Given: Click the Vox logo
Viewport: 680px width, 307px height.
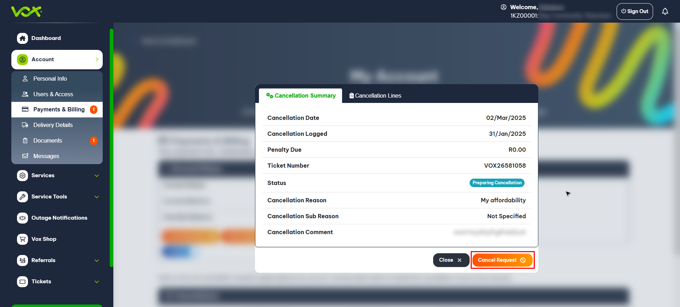Looking at the screenshot, I should (27, 12).
